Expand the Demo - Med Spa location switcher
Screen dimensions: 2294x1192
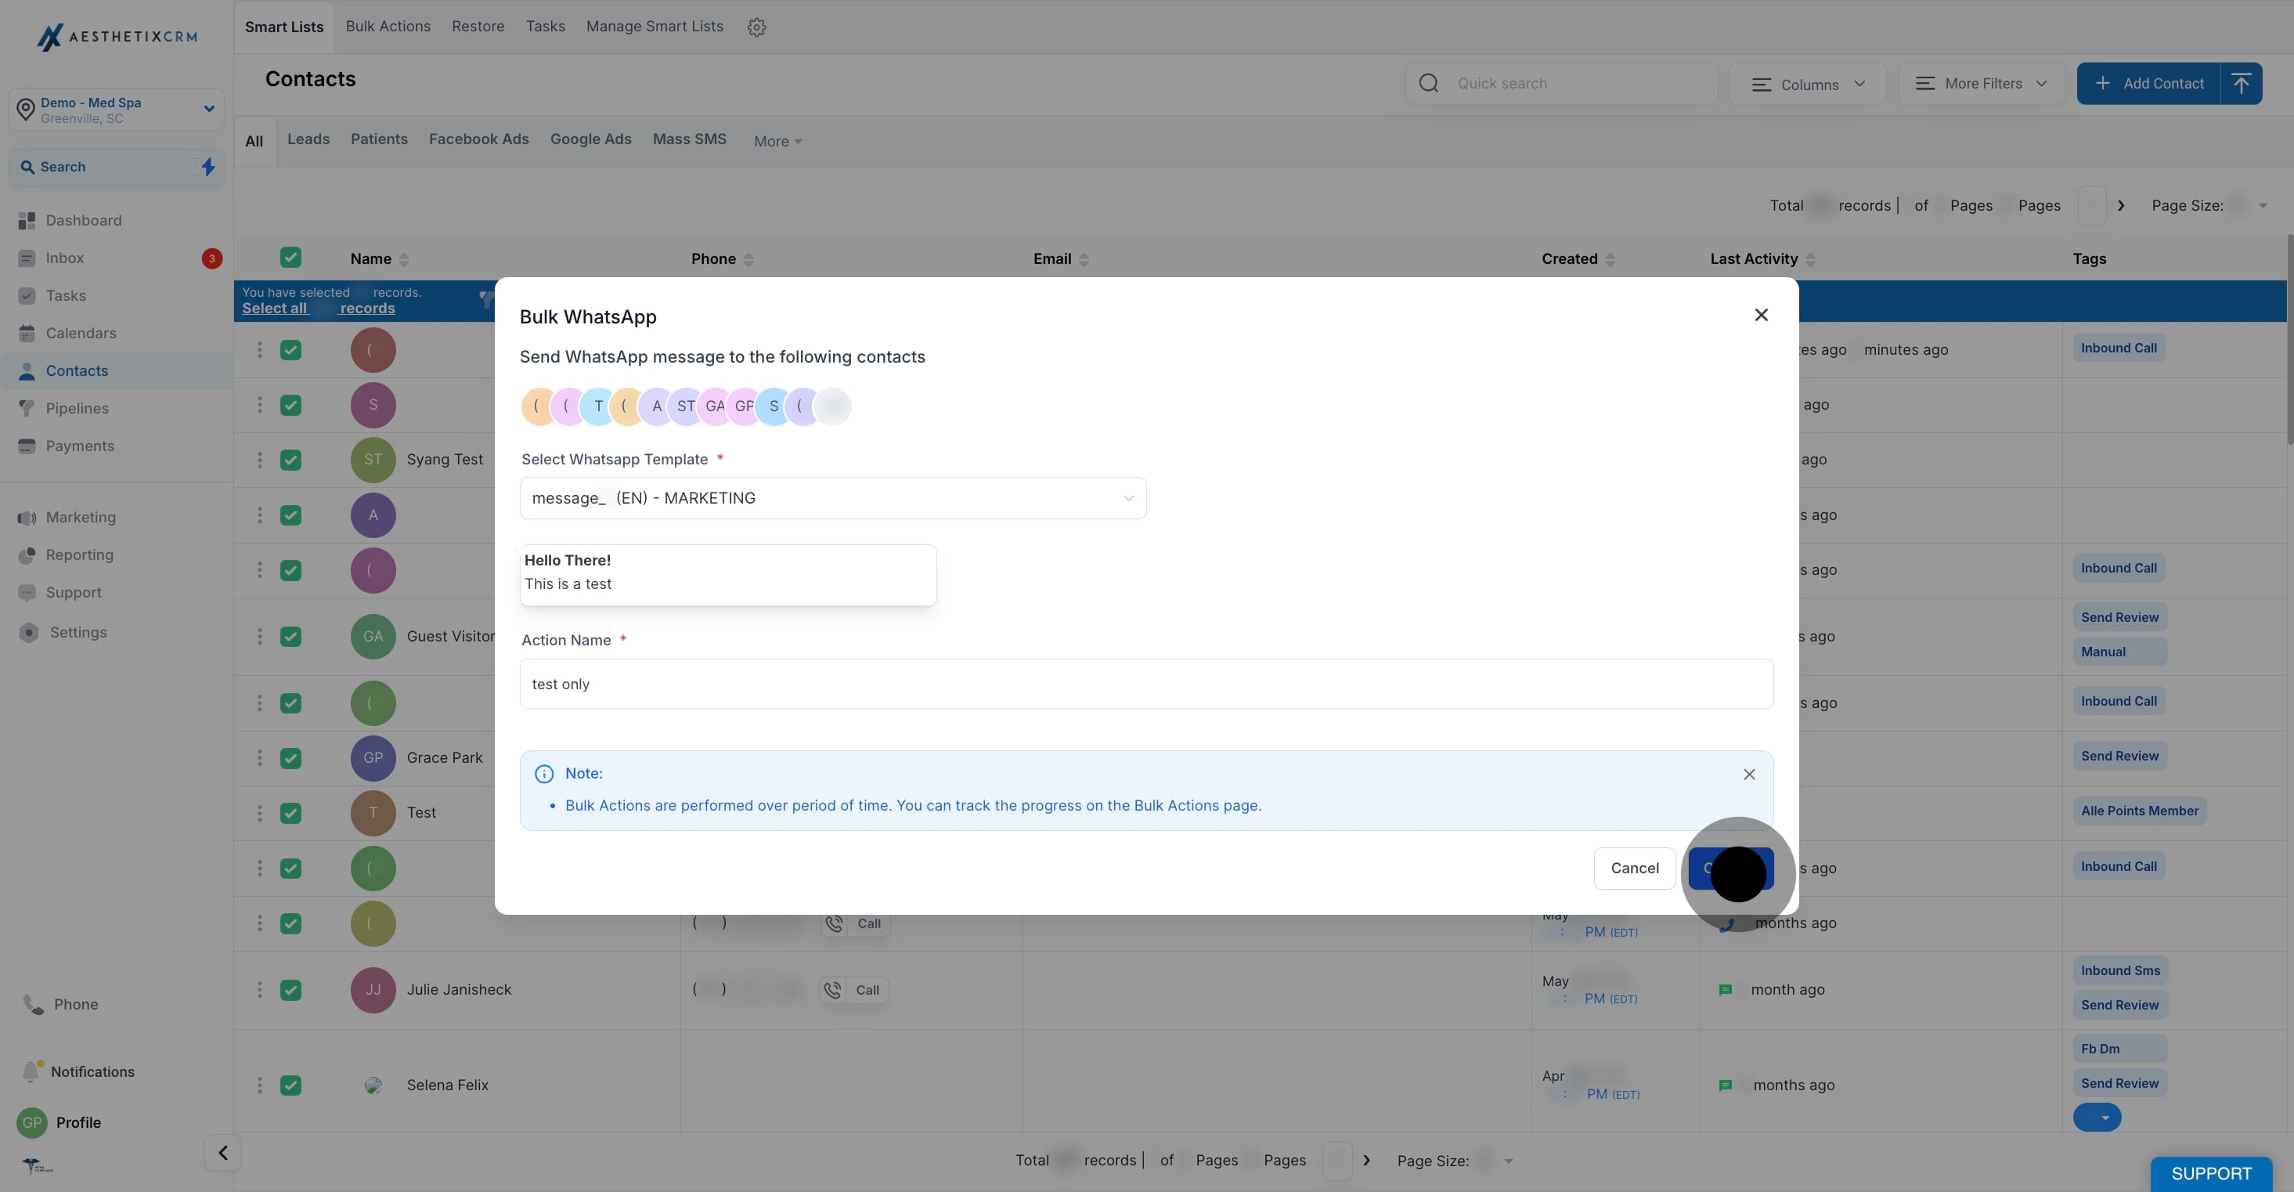[x=116, y=110]
